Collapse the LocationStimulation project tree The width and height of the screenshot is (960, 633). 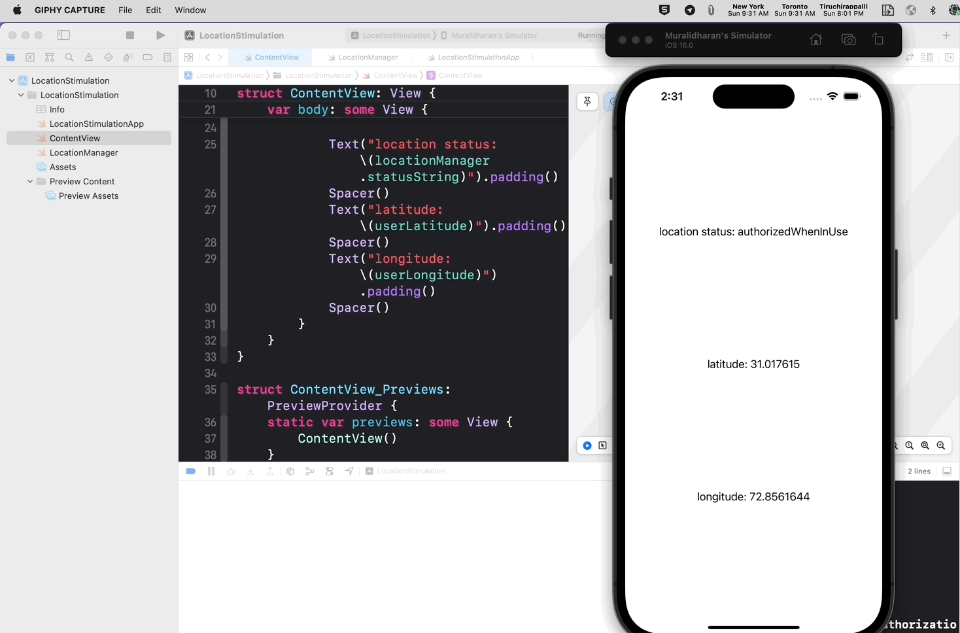click(11, 80)
